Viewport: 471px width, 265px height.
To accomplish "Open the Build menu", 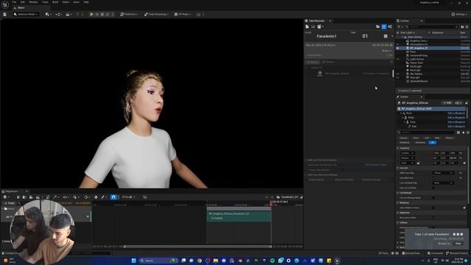I will click(x=55, y=2).
